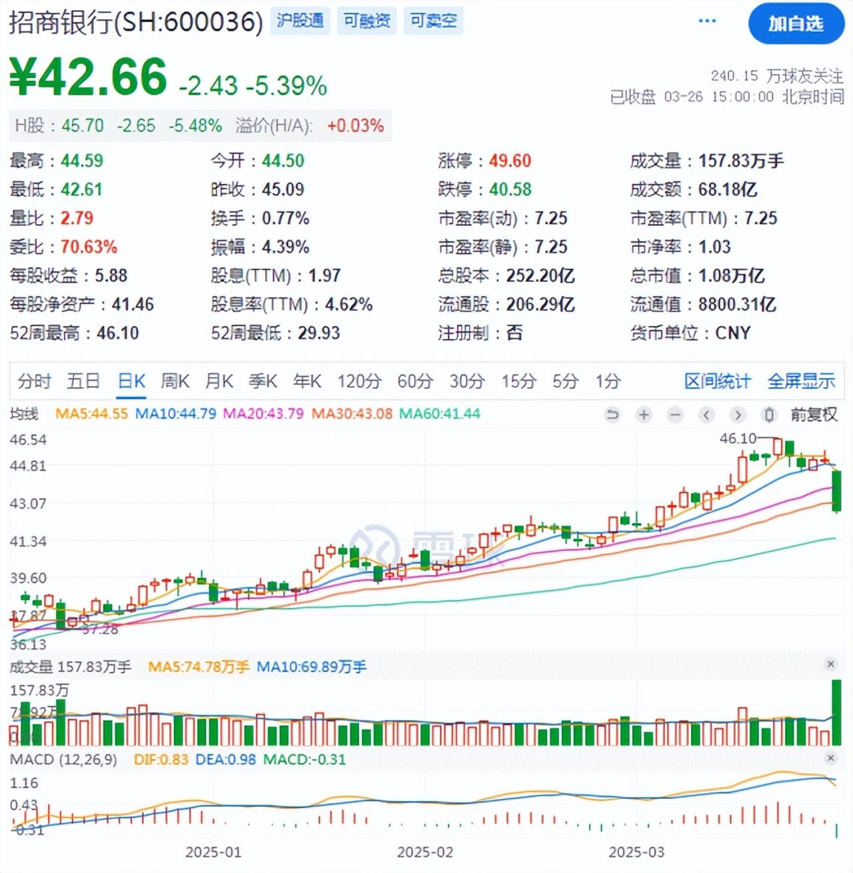Open the 均线 moving average settings
Image resolution: width=853 pixels, height=873 pixels.
[x=25, y=414]
